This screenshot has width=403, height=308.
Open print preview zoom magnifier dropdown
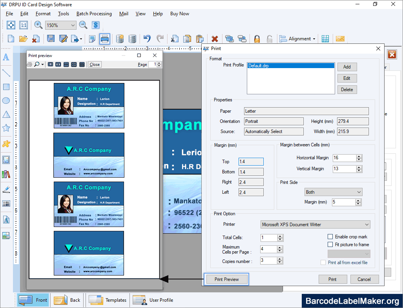tap(43, 64)
